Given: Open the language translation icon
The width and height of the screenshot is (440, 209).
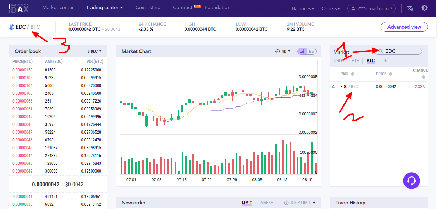Looking at the screenshot, I should click(411, 8).
